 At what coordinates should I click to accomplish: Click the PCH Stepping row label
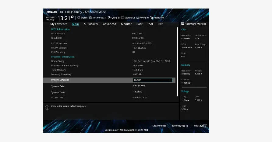58,52
